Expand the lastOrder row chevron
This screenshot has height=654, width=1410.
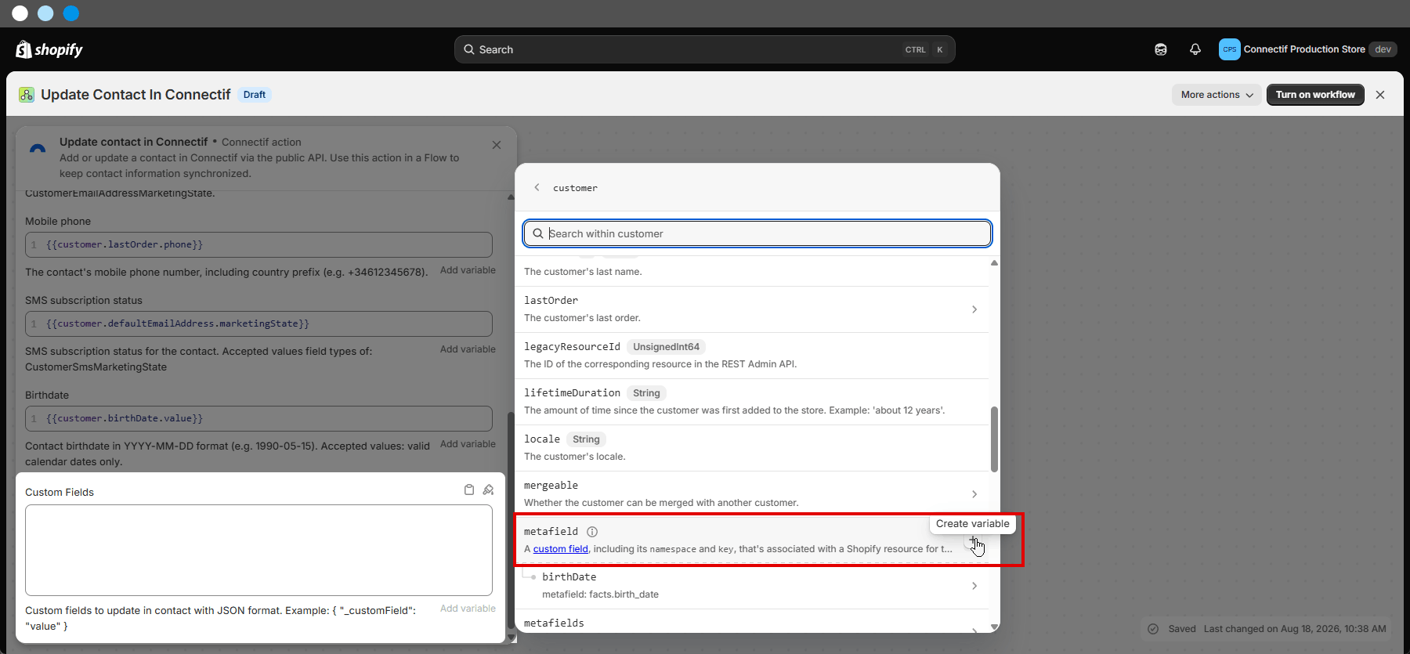point(974,309)
